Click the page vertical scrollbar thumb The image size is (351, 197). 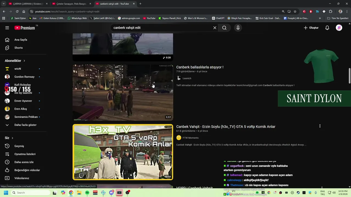pos(349,76)
